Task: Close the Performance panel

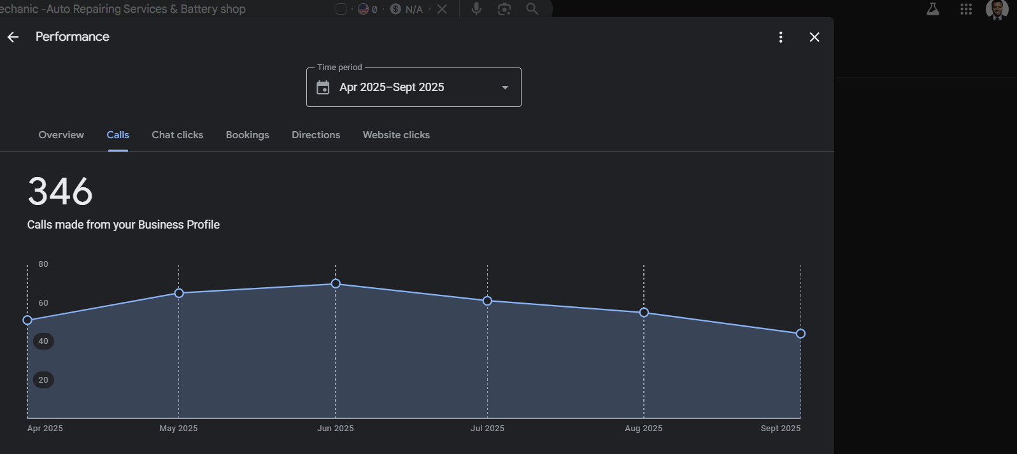Action: click(814, 37)
